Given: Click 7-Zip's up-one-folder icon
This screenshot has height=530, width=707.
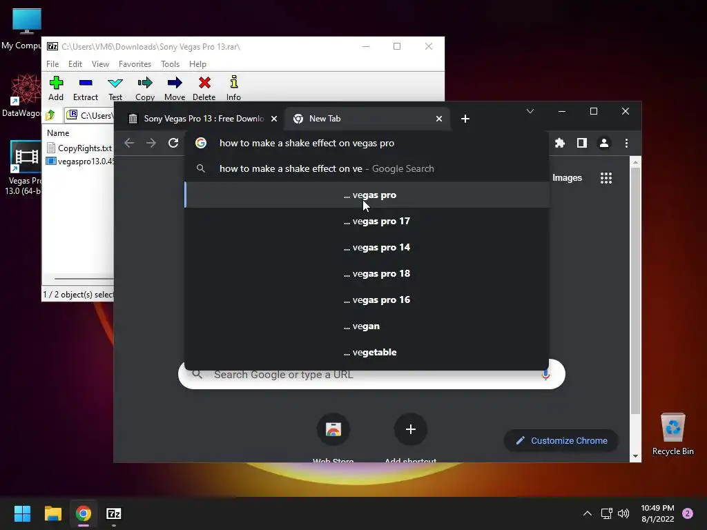Looking at the screenshot, I should coord(50,115).
